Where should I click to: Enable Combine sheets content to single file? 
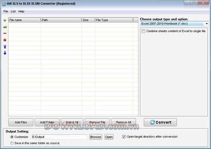(x=143, y=31)
